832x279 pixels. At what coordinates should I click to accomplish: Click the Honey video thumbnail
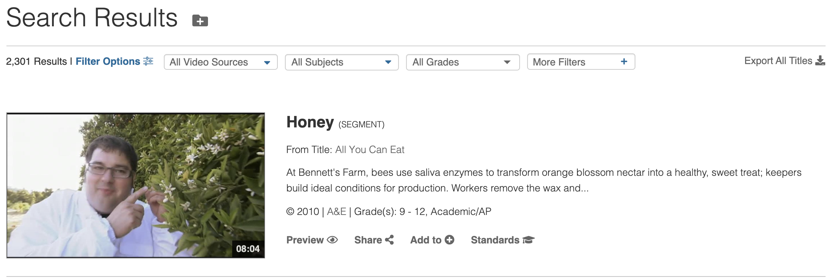pyautogui.click(x=135, y=185)
